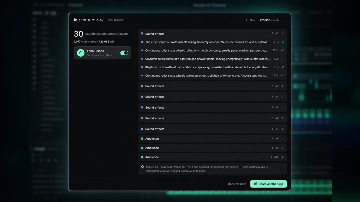Select the hips sway pants rustle sound row
360x202 pixels.
[x=212, y=67]
